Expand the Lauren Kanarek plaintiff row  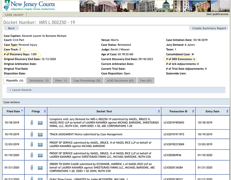point(116,90)
